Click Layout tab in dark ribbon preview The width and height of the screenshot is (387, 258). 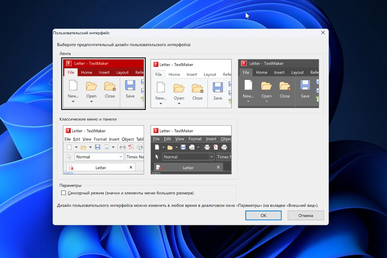(297, 72)
